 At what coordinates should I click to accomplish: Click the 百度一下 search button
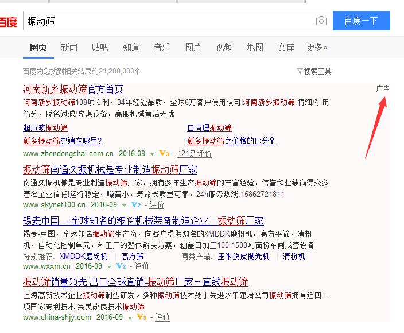(361, 21)
